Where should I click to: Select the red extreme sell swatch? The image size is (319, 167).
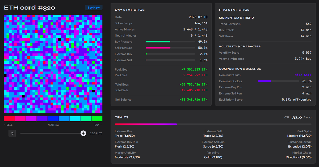click(9, 119)
